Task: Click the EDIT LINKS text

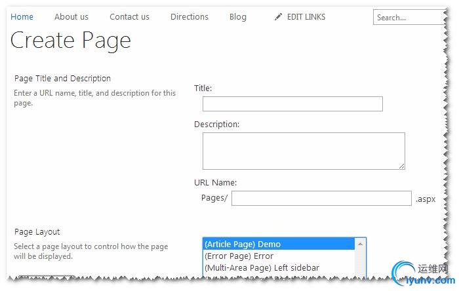Action: pyautogui.click(x=306, y=17)
